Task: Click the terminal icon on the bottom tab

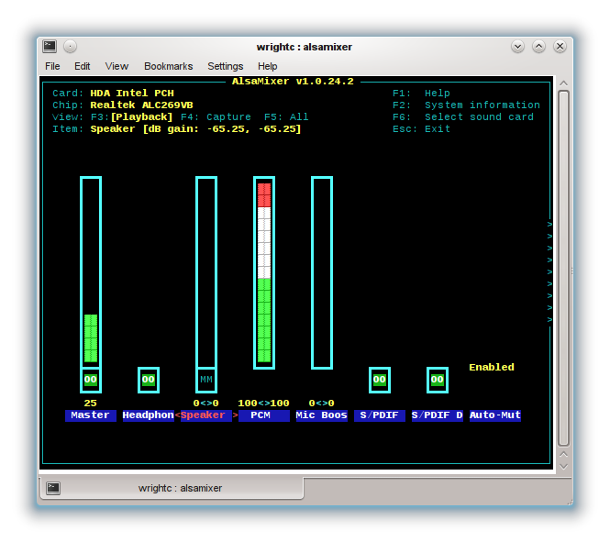Action: tap(53, 488)
